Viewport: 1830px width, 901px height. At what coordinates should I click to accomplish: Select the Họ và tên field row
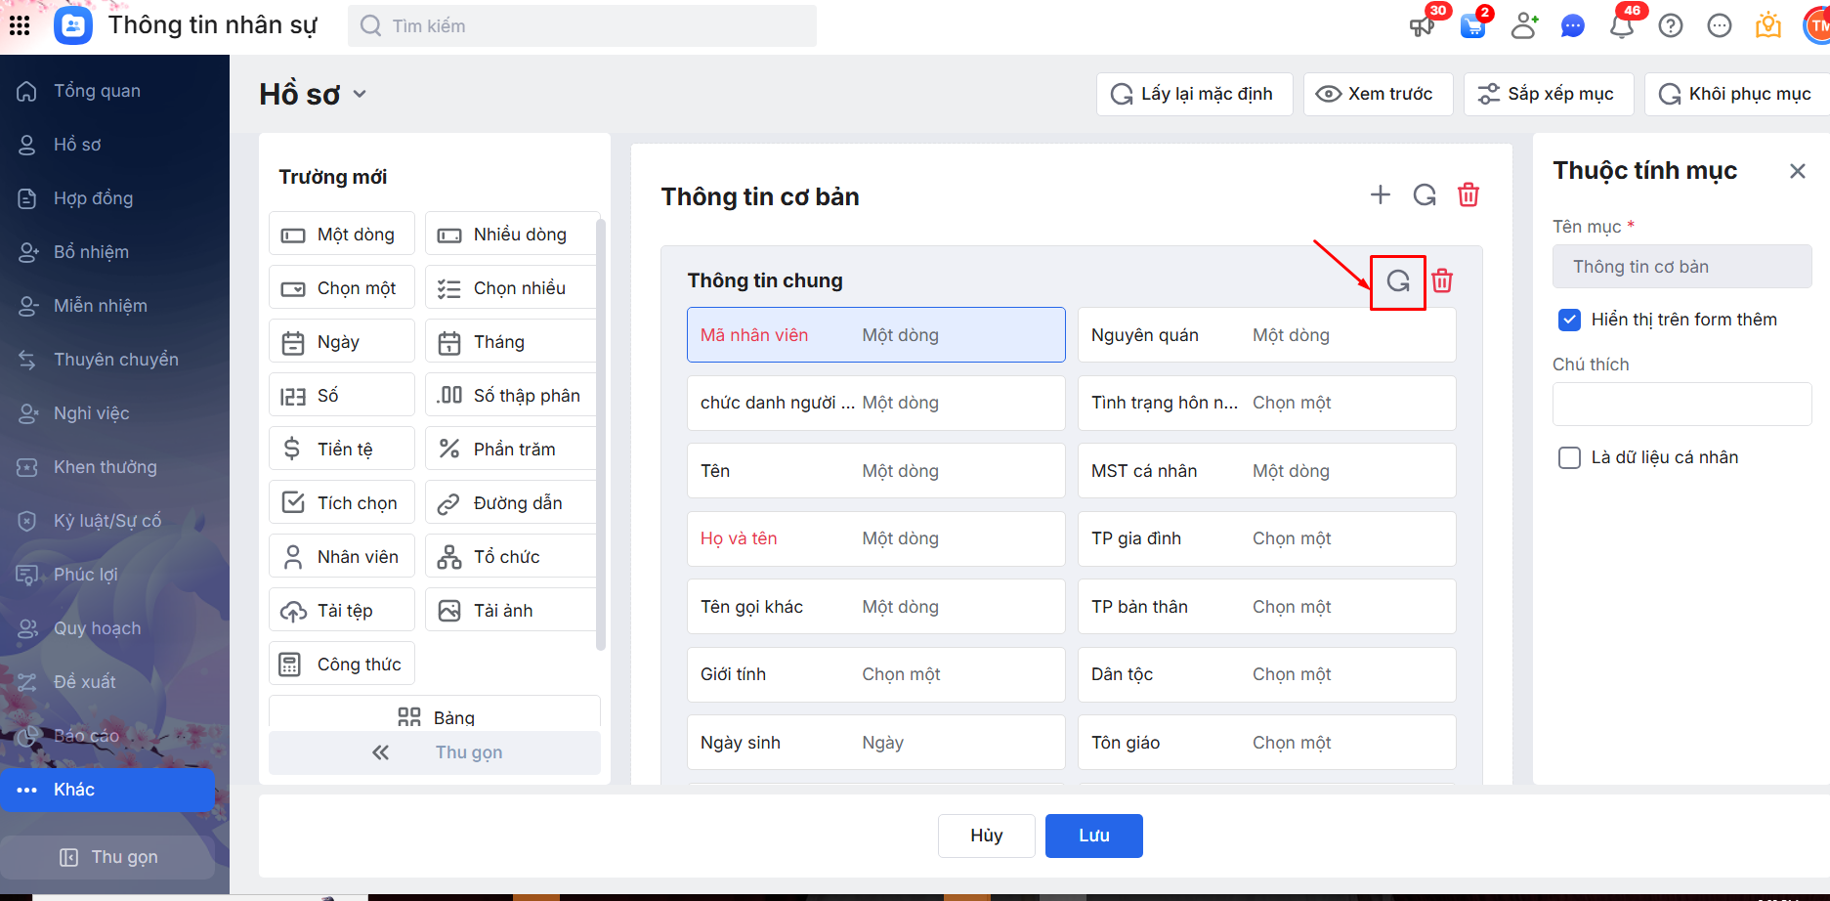click(876, 538)
